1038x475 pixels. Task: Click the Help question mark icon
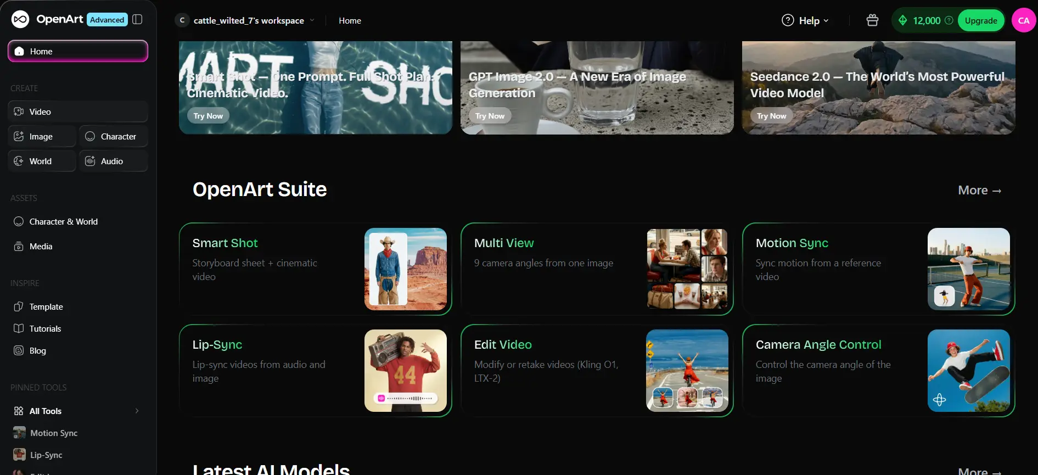788,20
